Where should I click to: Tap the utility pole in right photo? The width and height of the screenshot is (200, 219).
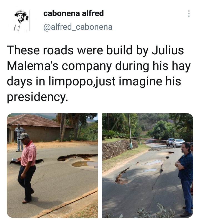[130, 131]
